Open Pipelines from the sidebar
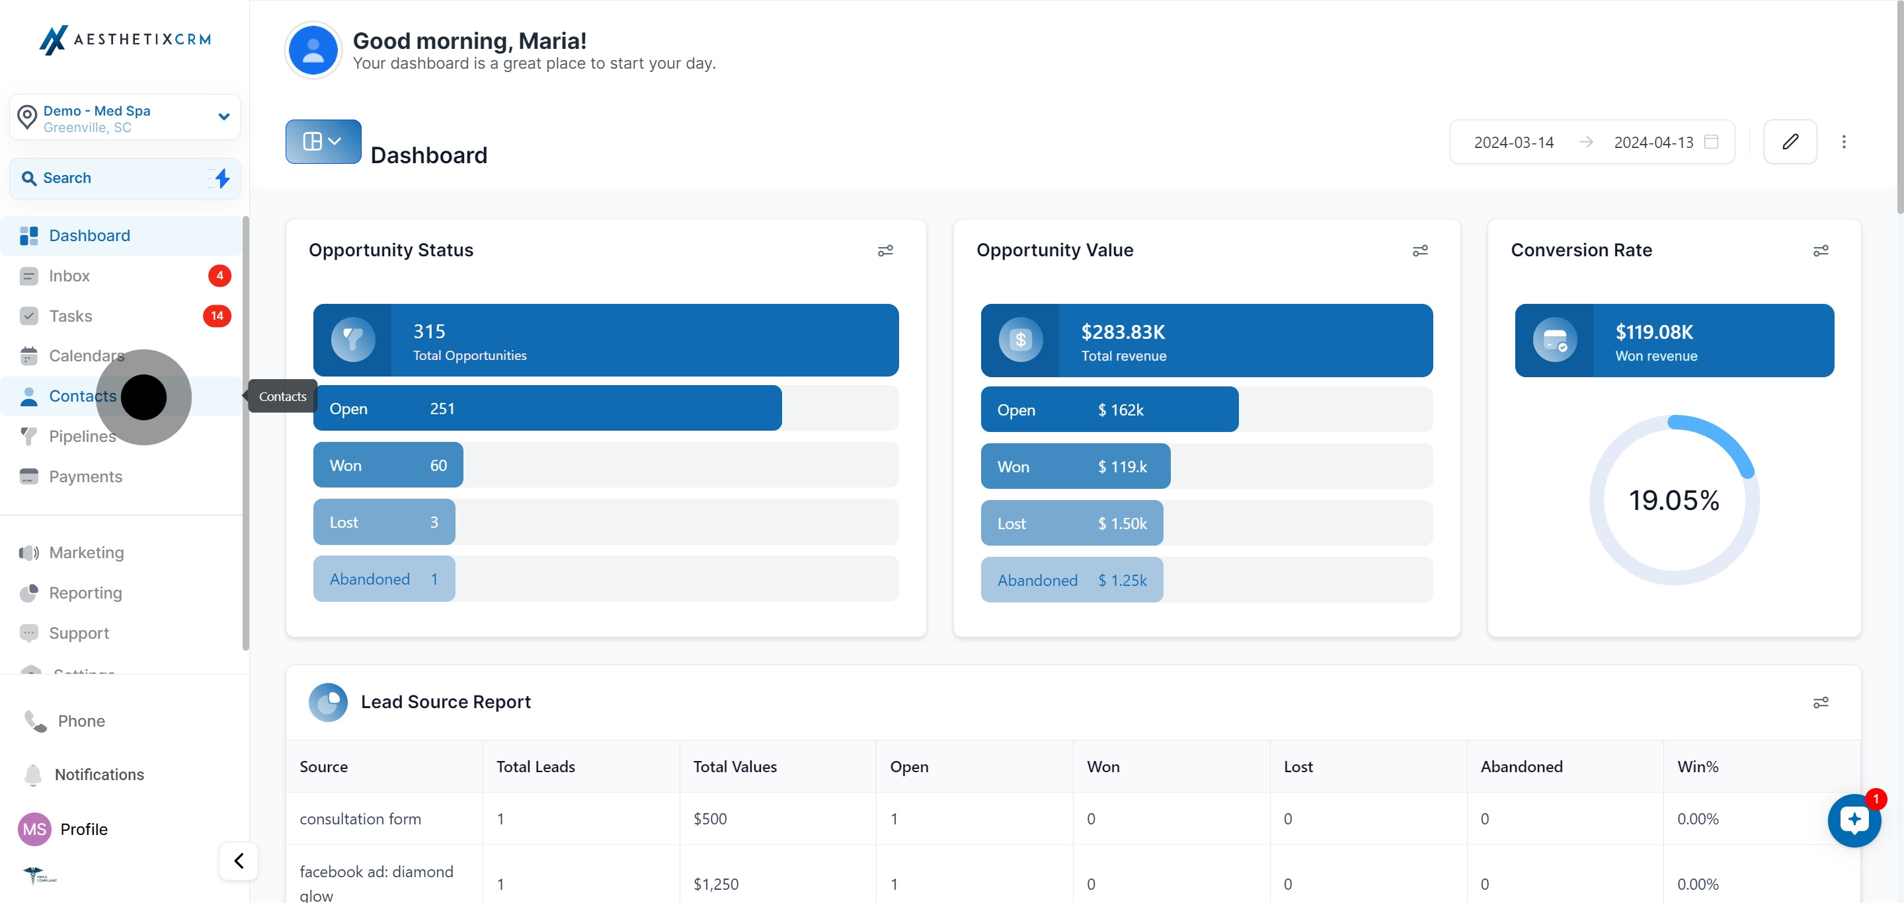The image size is (1904, 903). pos(82,437)
